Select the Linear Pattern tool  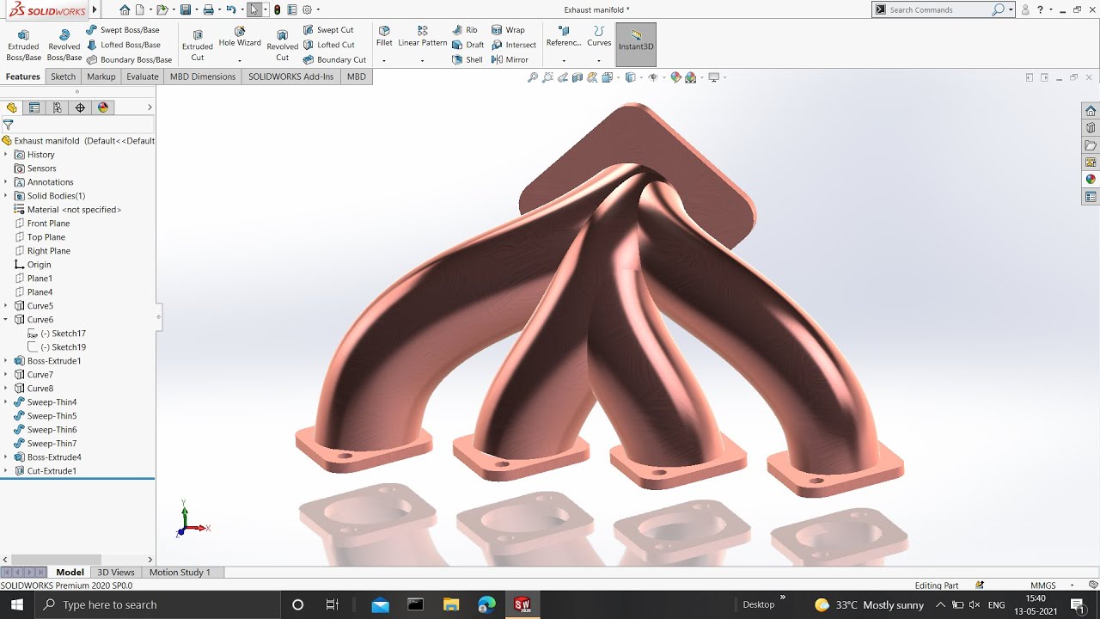(x=422, y=37)
